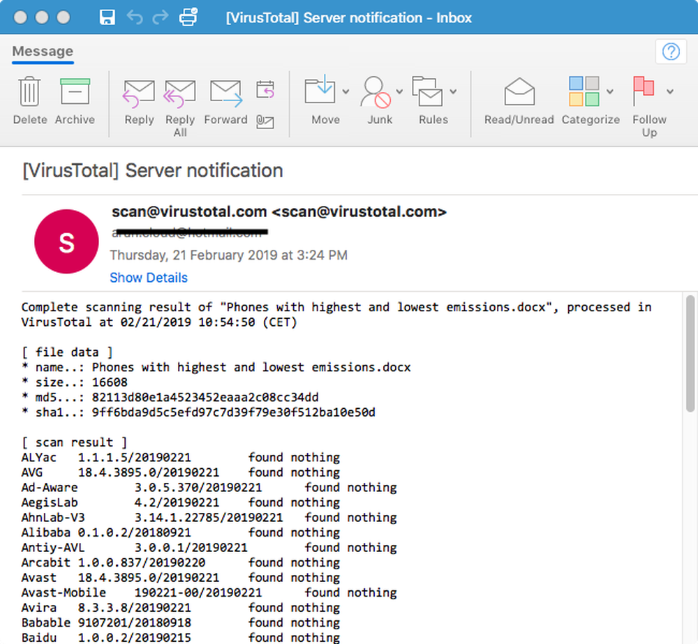Click the meeting reply calendar icon
The image size is (698, 644).
click(x=265, y=89)
